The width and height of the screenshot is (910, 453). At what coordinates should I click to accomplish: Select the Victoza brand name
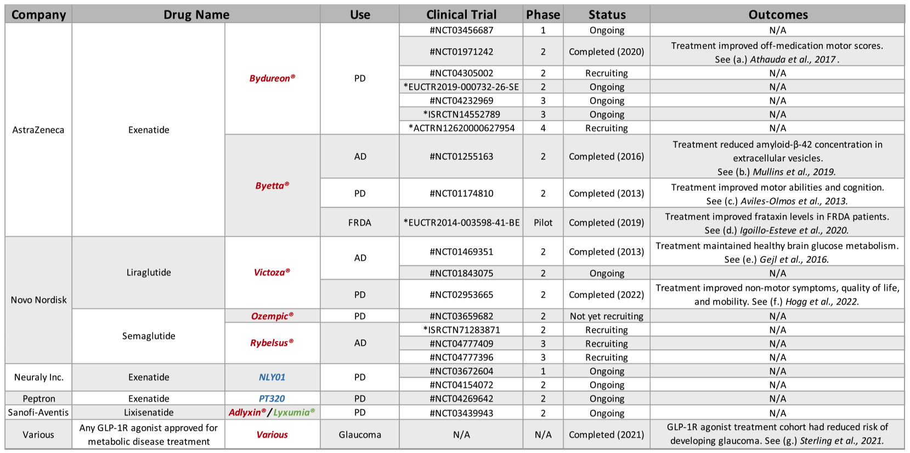tap(272, 273)
